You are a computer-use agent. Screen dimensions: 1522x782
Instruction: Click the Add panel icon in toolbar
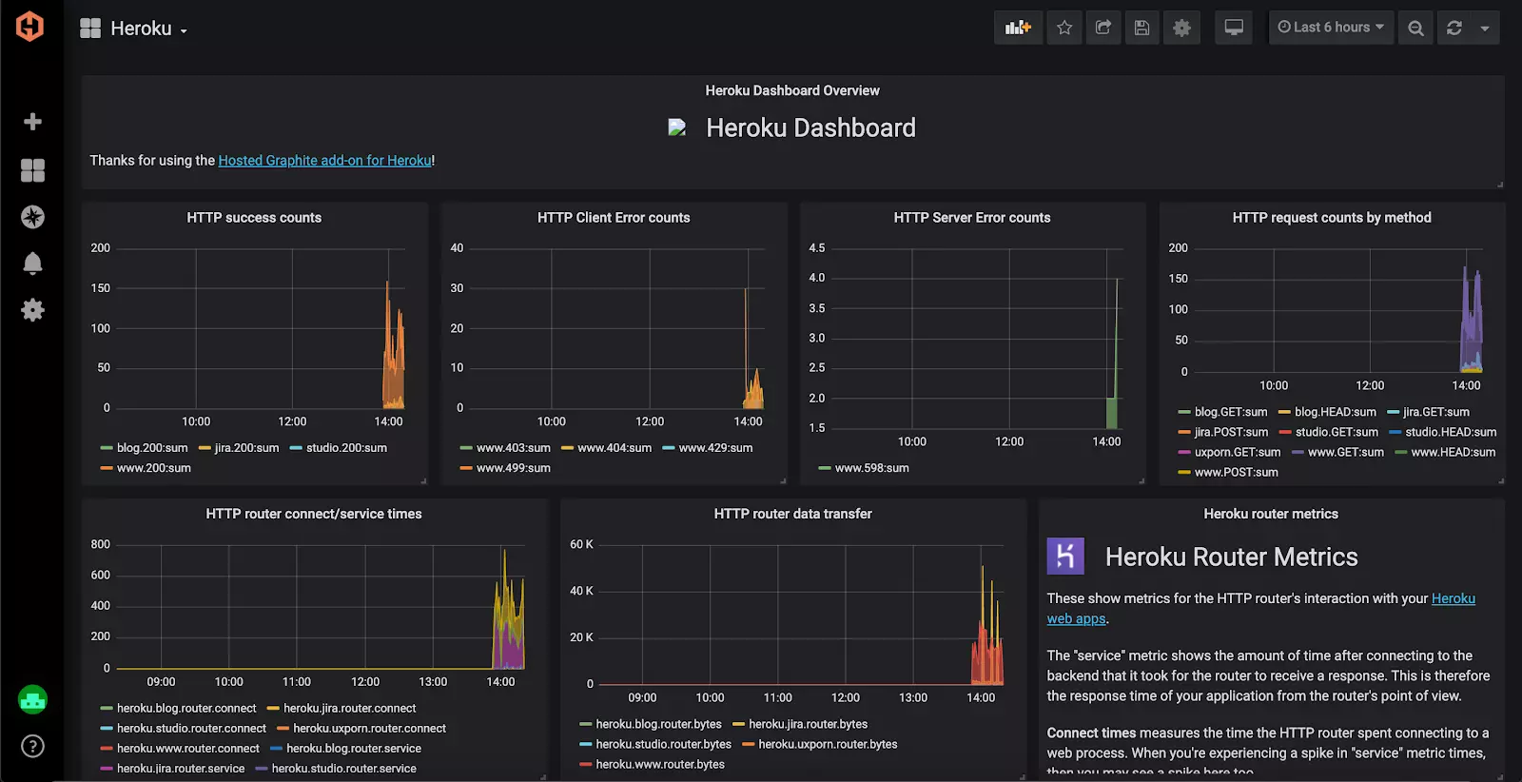coord(1018,28)
